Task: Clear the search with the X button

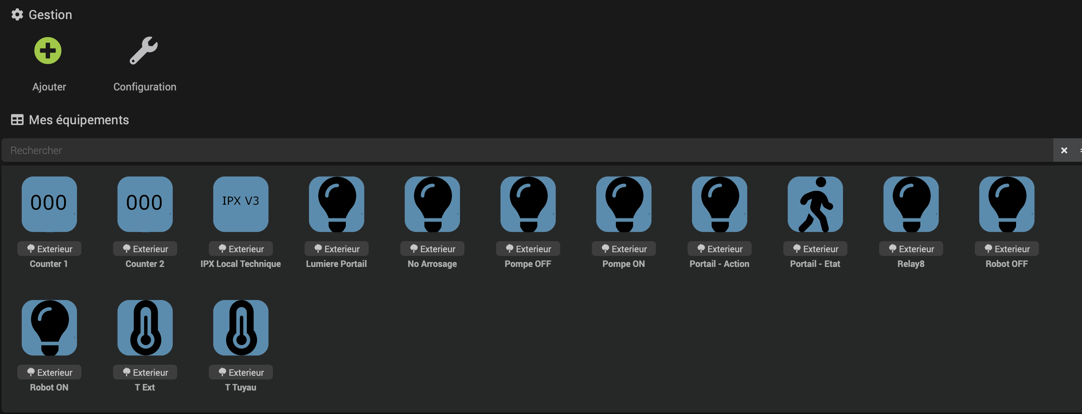Action: (1064, 150)
